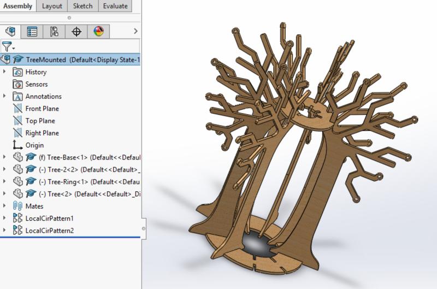The image size is (437, 289).
Task: Expand LocalCirPattern2
Action: click(x=4, y=230)
